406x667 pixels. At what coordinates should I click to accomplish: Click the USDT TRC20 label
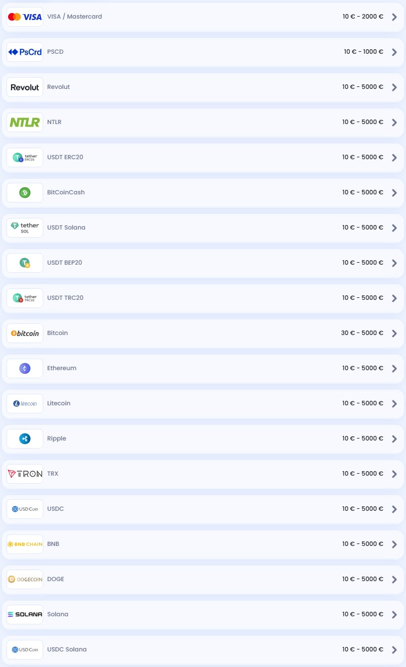[65, 298]
